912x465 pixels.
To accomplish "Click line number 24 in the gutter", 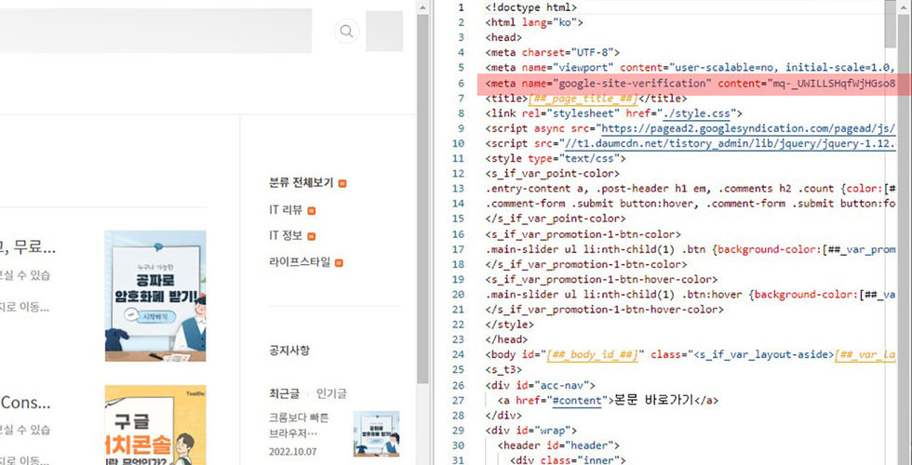I will click(x=458, y=354).
